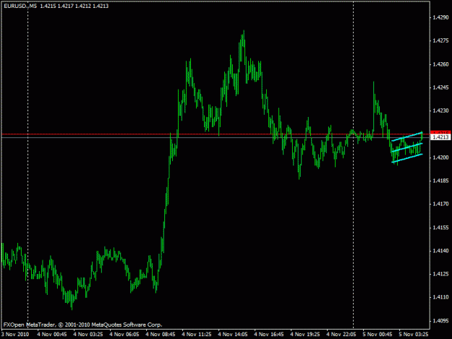452x339 pixels.
Task: Click the 4 Nov 16:45 time label
Action: pyautogui.click(x=269, y=334)
